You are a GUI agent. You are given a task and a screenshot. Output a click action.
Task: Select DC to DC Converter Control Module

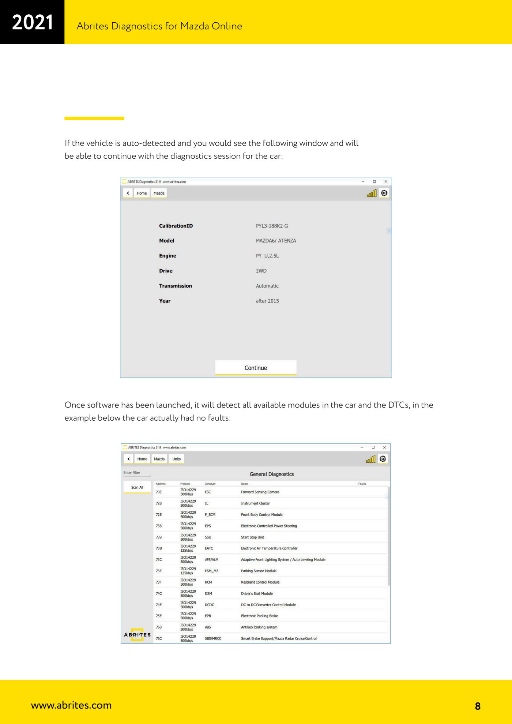271,605
